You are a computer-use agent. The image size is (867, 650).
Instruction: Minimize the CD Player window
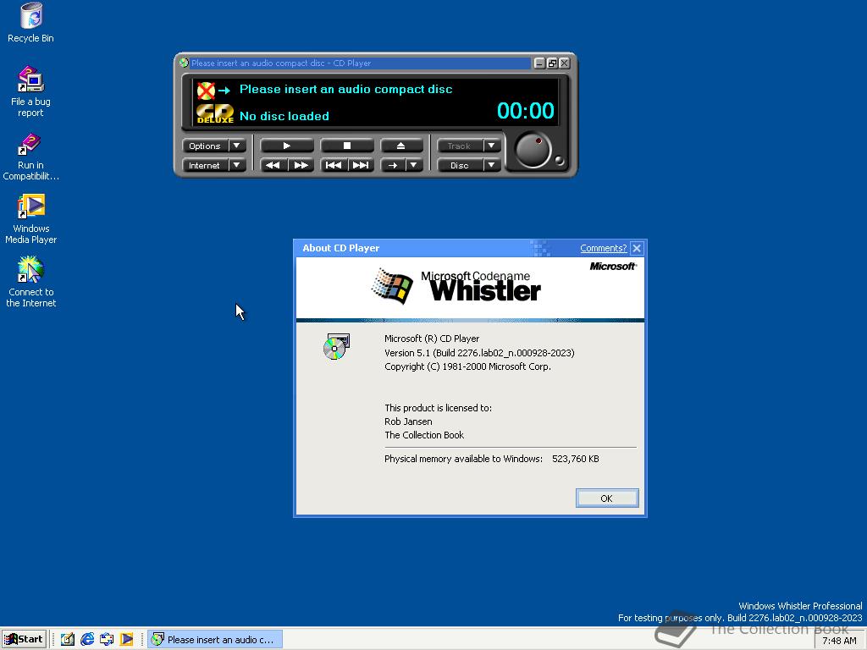coord(539,63)
